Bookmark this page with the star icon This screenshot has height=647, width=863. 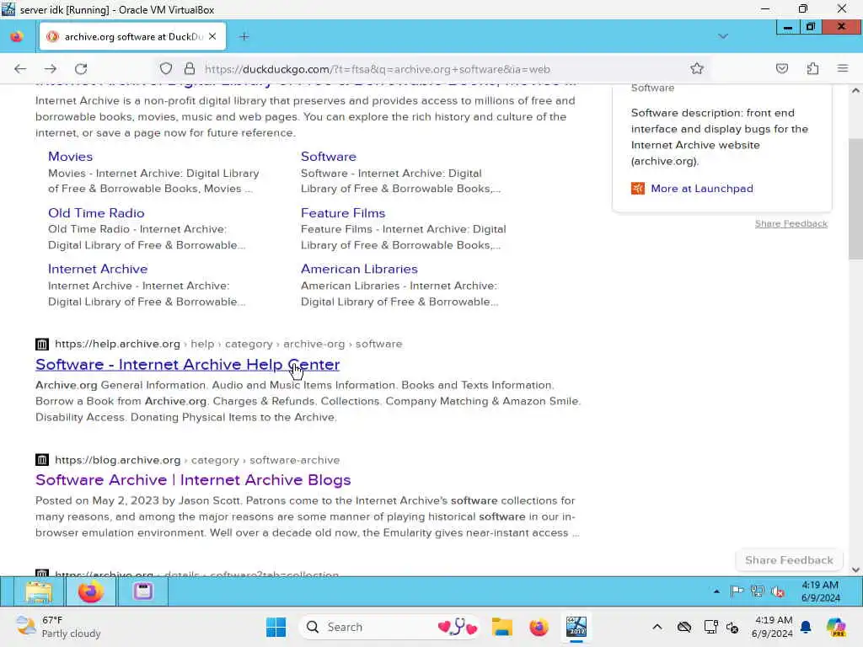697,69
